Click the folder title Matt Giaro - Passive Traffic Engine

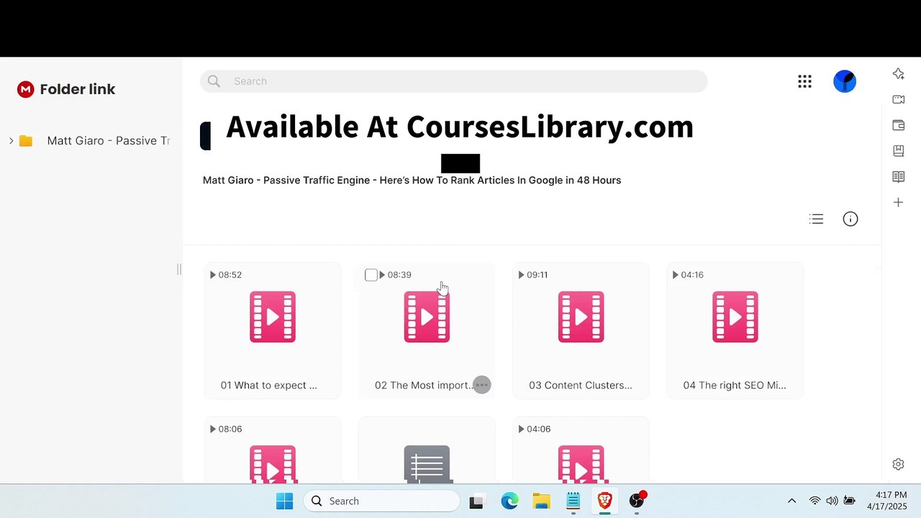[412, 180]
